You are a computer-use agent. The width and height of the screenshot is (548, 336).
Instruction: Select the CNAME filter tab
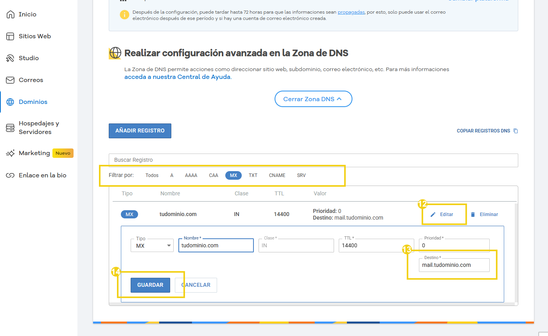click(277, 175)
